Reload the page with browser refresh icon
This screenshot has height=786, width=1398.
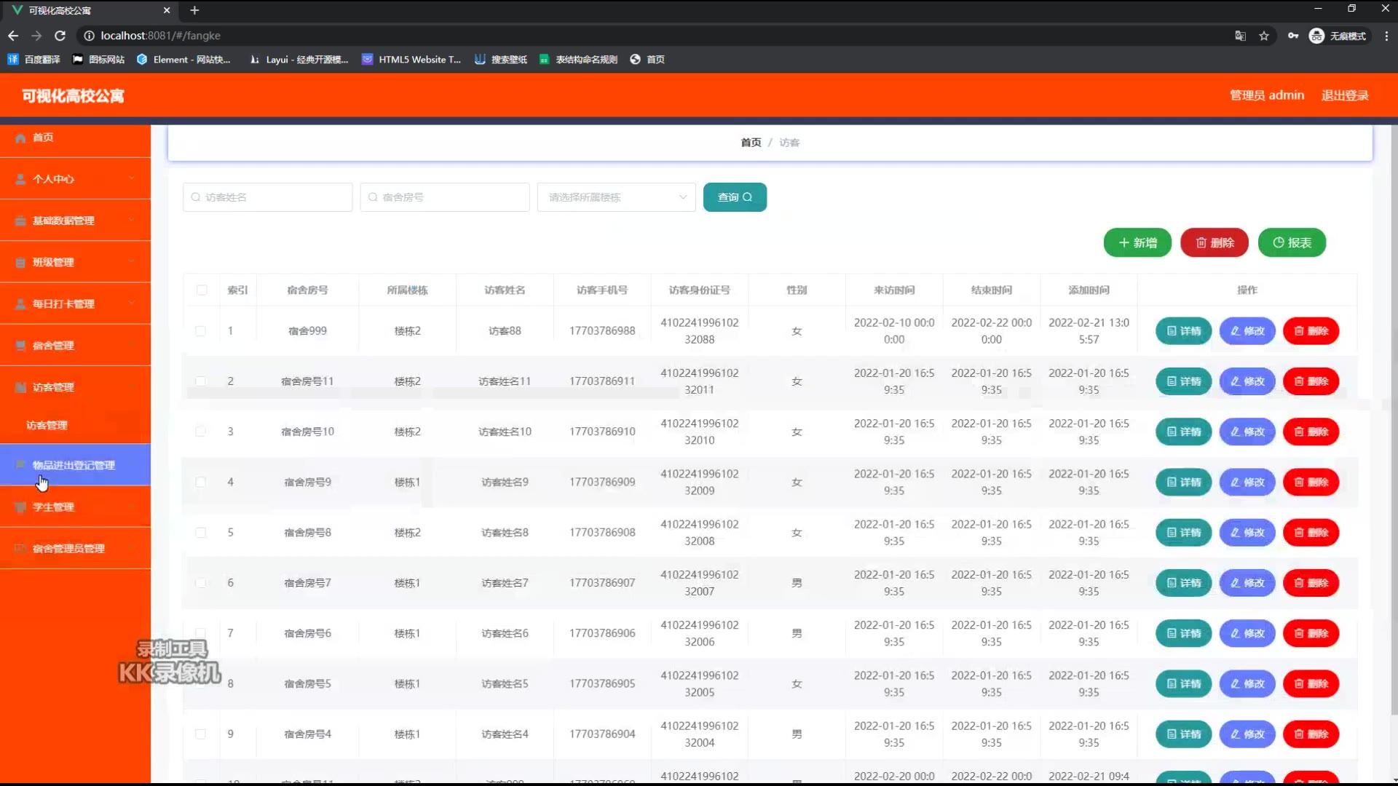[x=60, y=36]
